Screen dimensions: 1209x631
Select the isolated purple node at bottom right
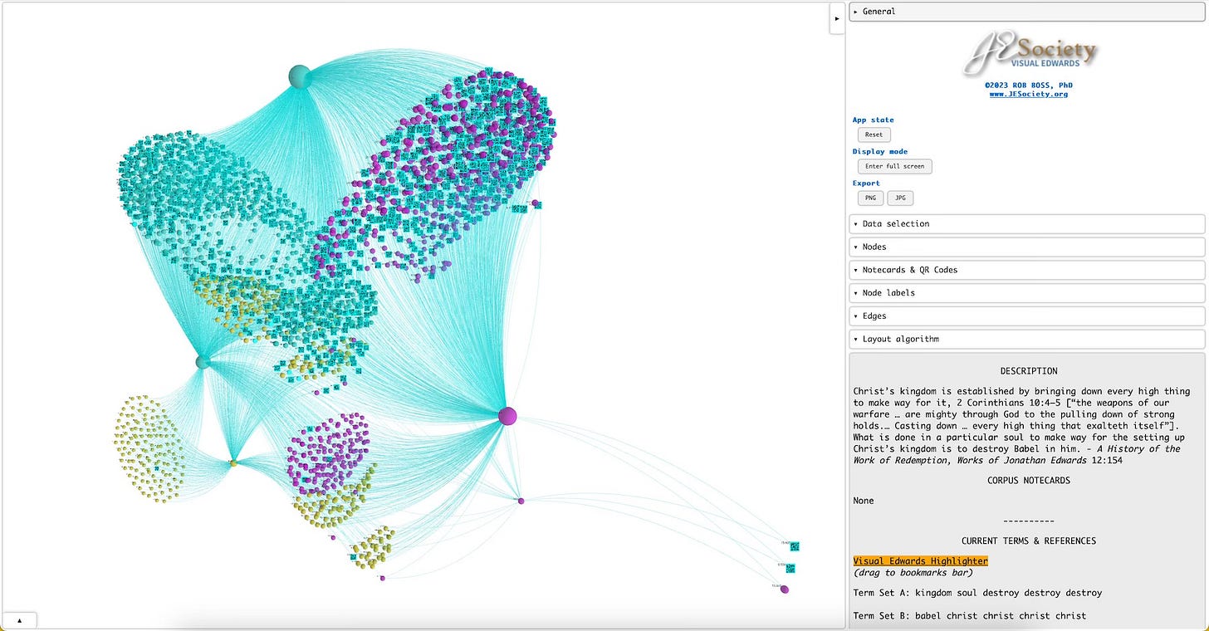(x=784, y=589)
